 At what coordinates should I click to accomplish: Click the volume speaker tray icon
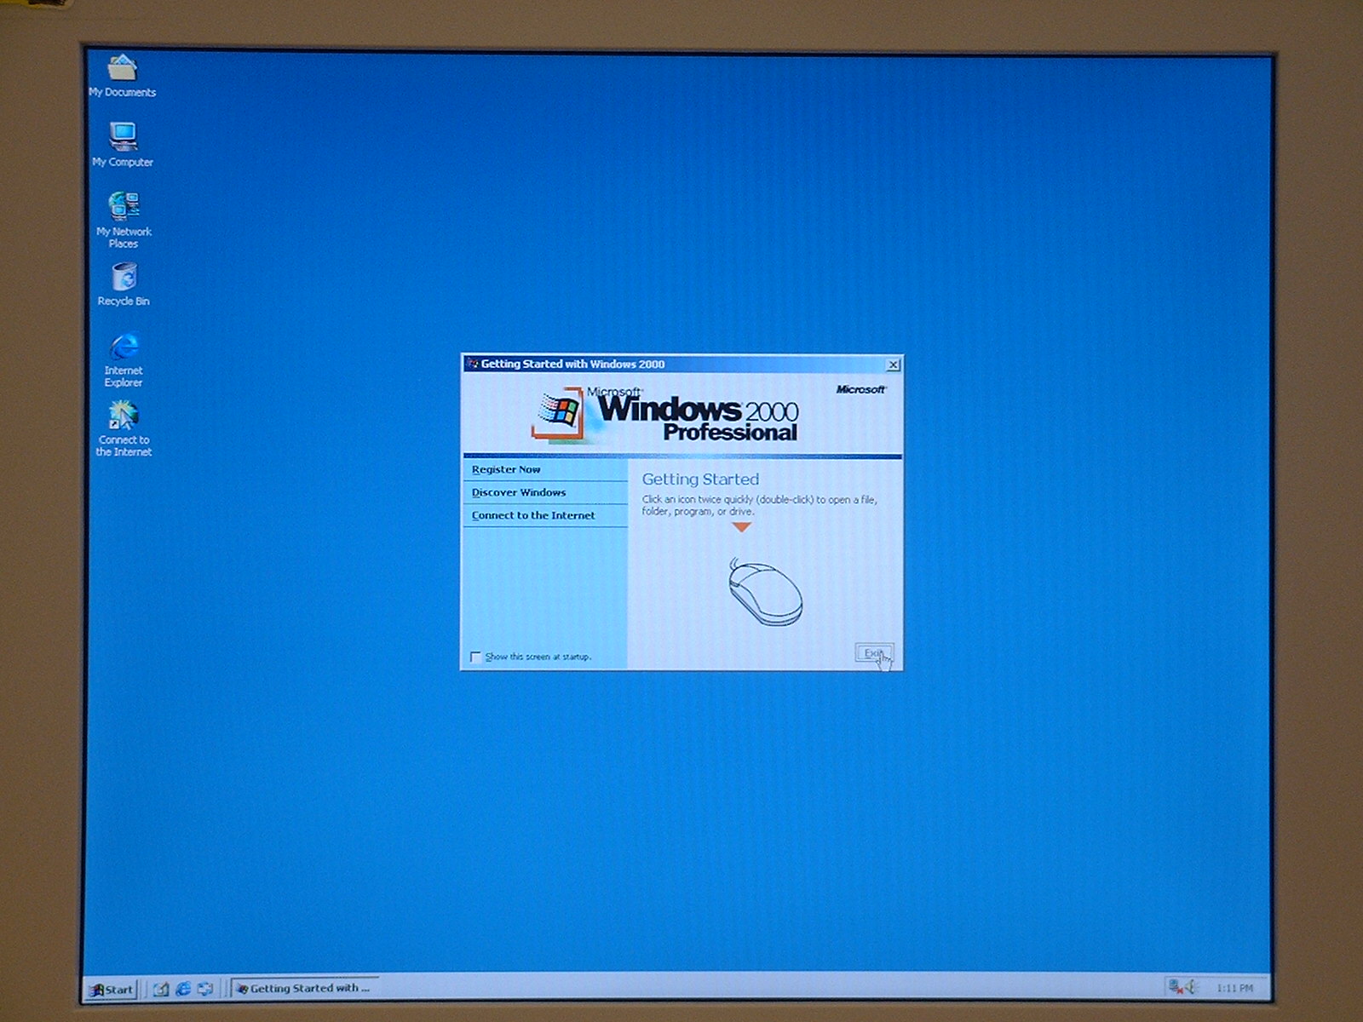pos(1191,987)
